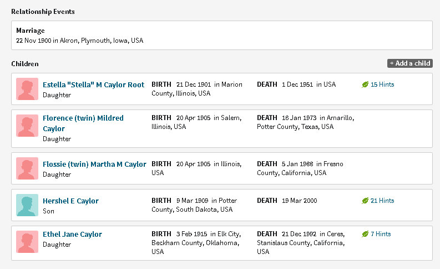Click Flossie Martha Caylor's avatar icon
This screenshot has width=440, height=269.
tap(27, 168)
